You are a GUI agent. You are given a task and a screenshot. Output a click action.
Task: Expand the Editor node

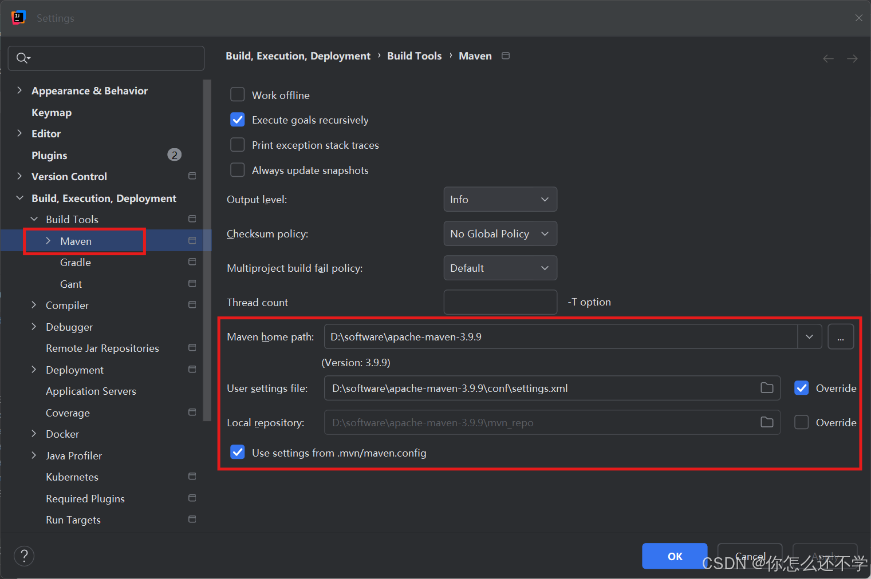click(19, 133)
